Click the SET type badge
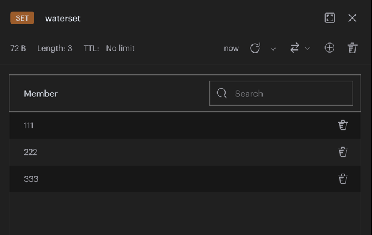This screenshot has height=235, width=372. [x=22, y=18]
